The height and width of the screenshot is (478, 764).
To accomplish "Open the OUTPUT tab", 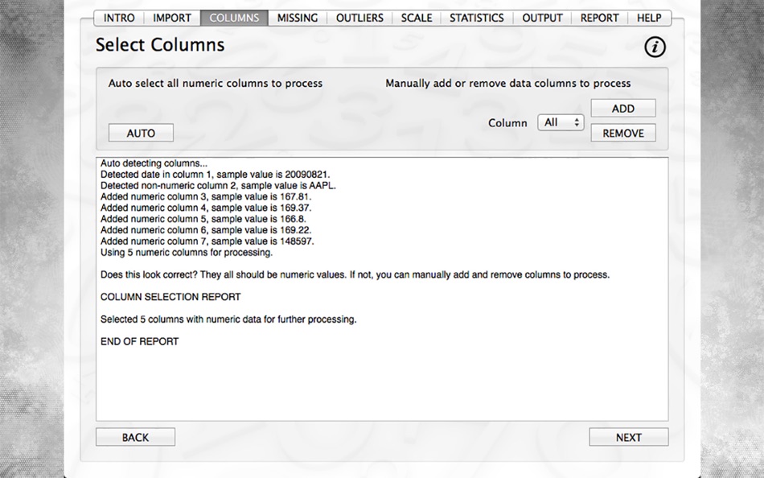I will click(542, 18).
